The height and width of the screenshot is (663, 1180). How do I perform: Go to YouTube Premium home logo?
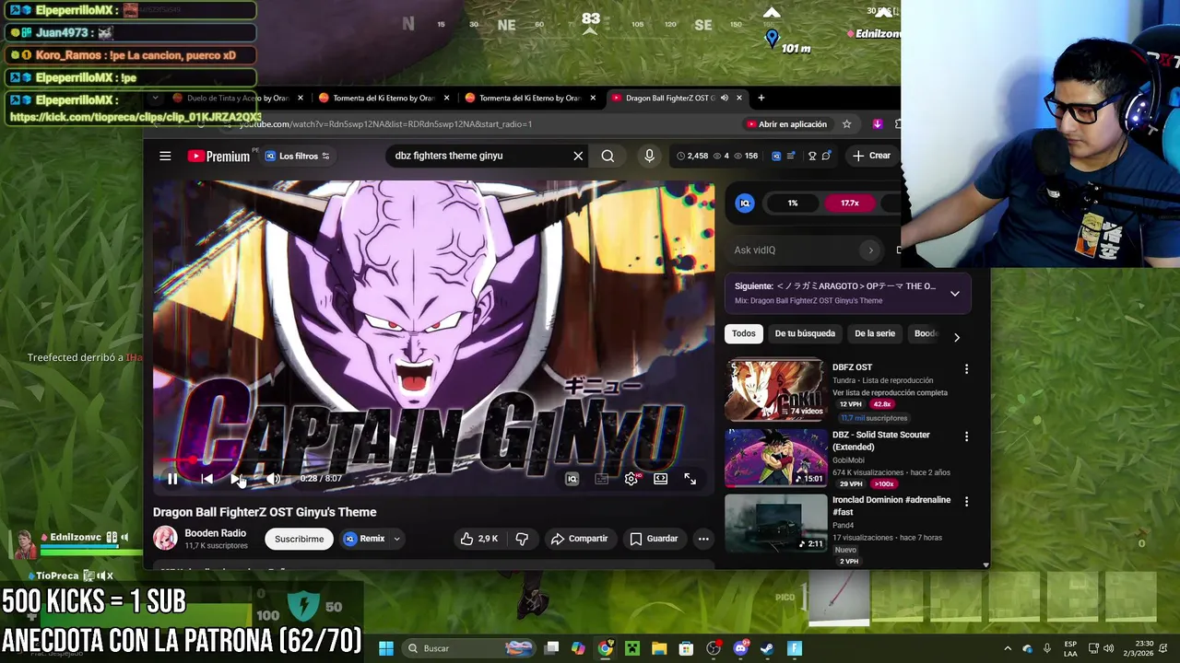(x=218, y=156)
